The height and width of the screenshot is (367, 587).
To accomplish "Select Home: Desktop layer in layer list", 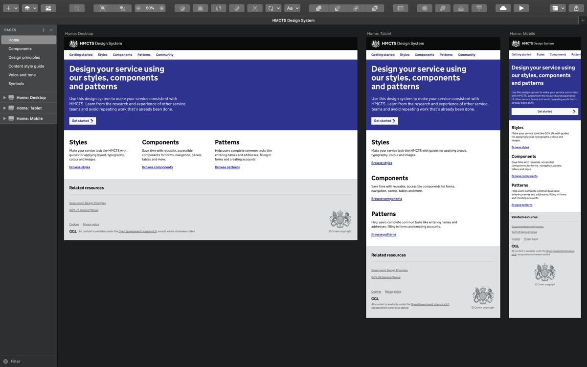I will coord(29,98).
